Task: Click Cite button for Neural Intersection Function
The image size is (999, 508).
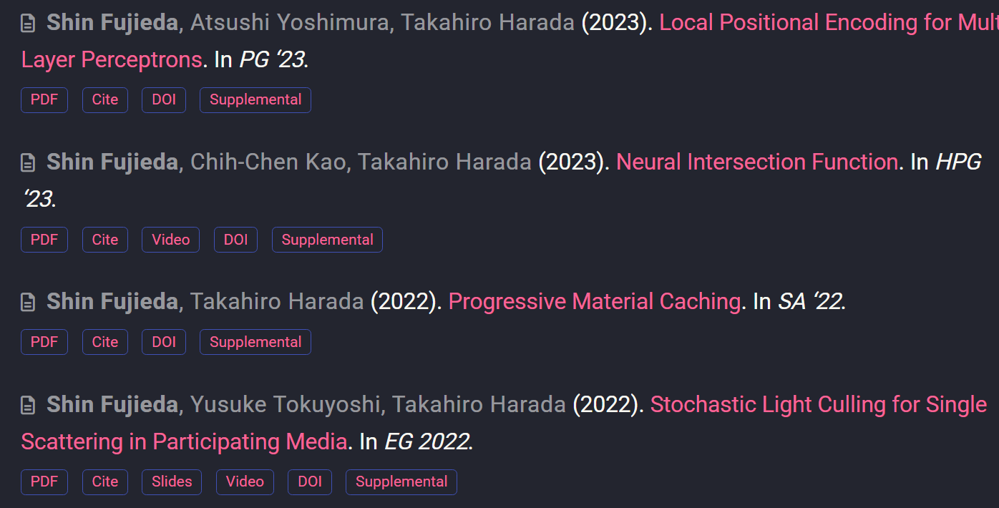Action: click(x=105, y=240)
